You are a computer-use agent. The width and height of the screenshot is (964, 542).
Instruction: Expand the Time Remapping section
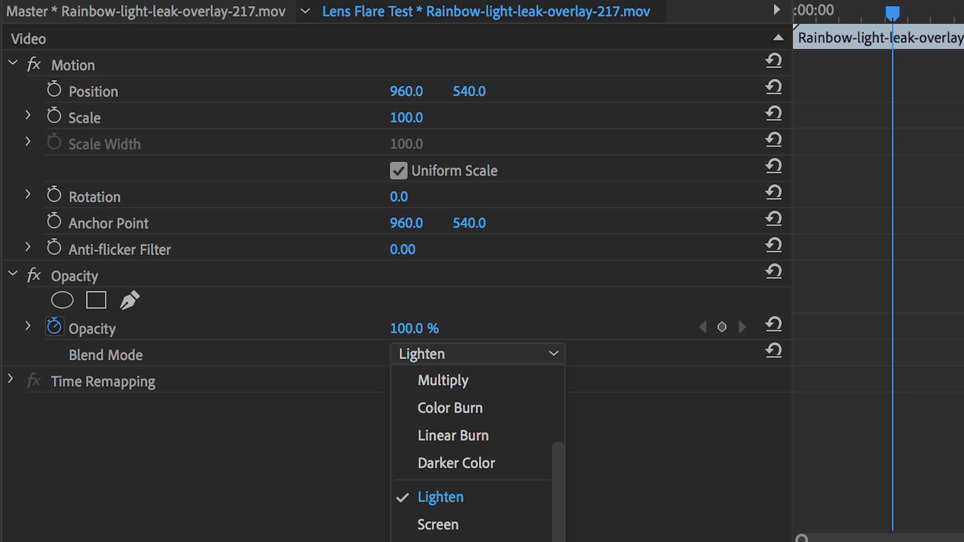(11, 379)
